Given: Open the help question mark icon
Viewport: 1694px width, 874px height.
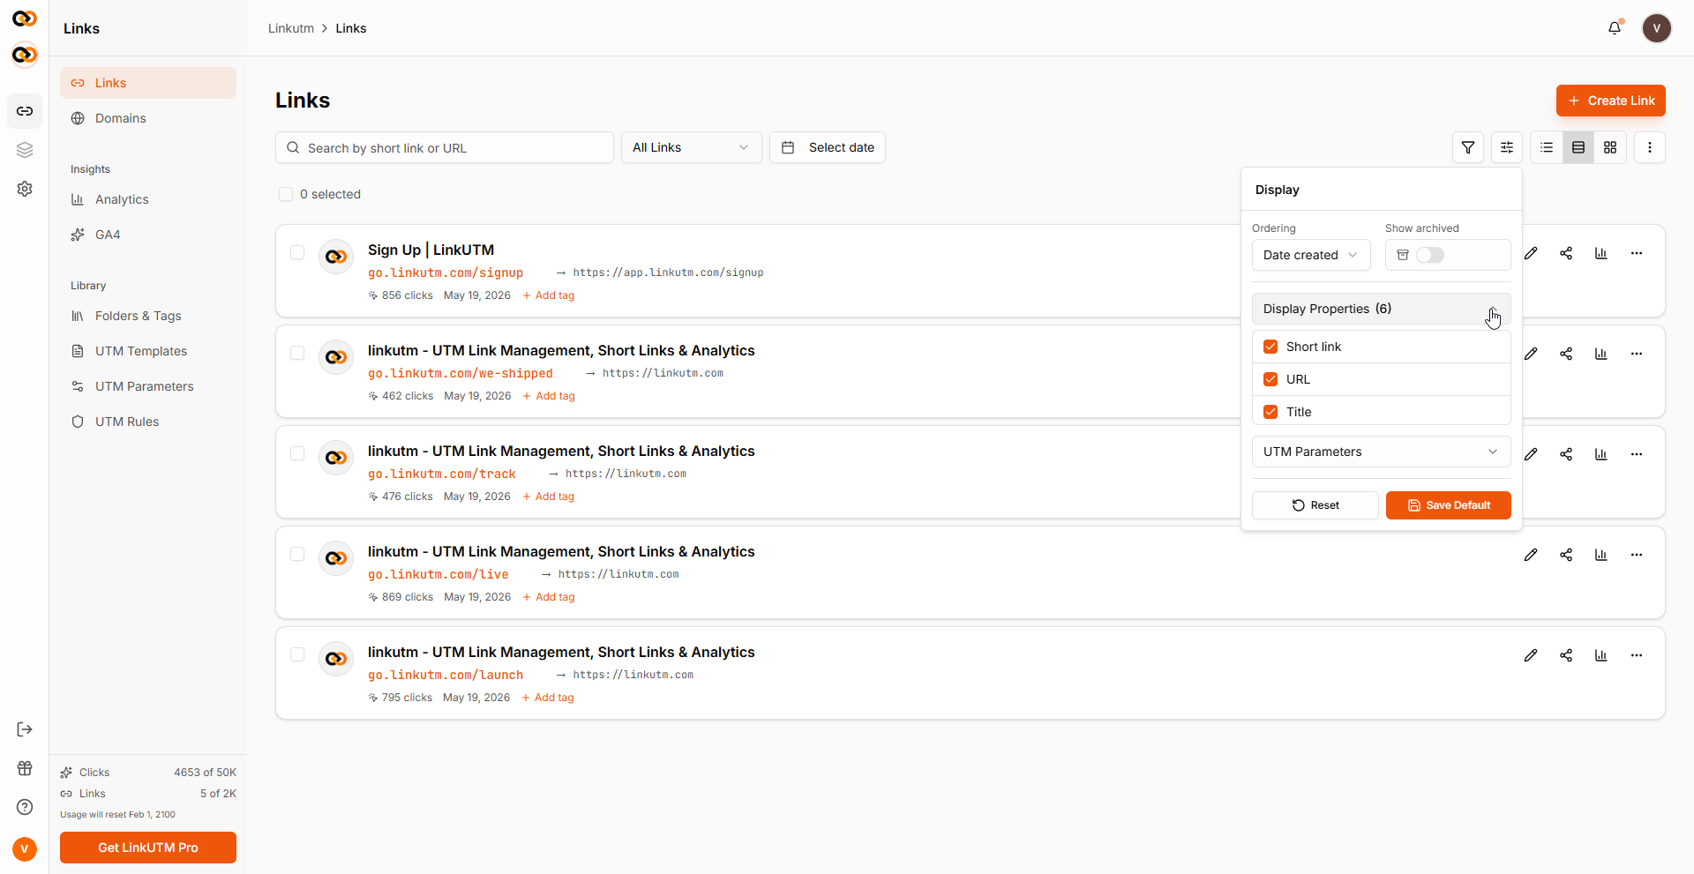Looking at the screenshot, I should (25, 807).
